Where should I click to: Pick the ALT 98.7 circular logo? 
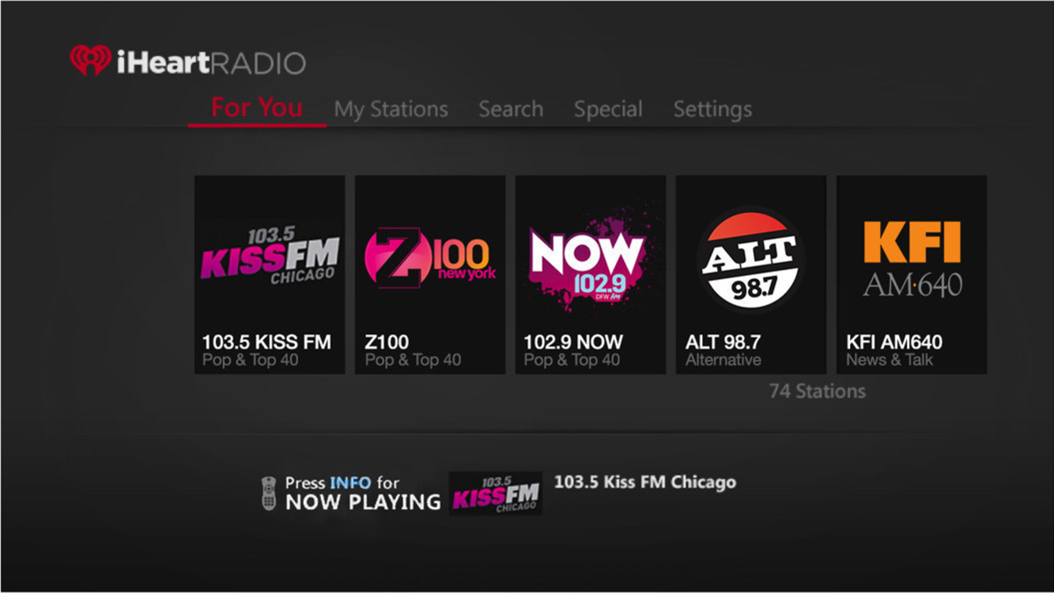[x=751, y=260]
